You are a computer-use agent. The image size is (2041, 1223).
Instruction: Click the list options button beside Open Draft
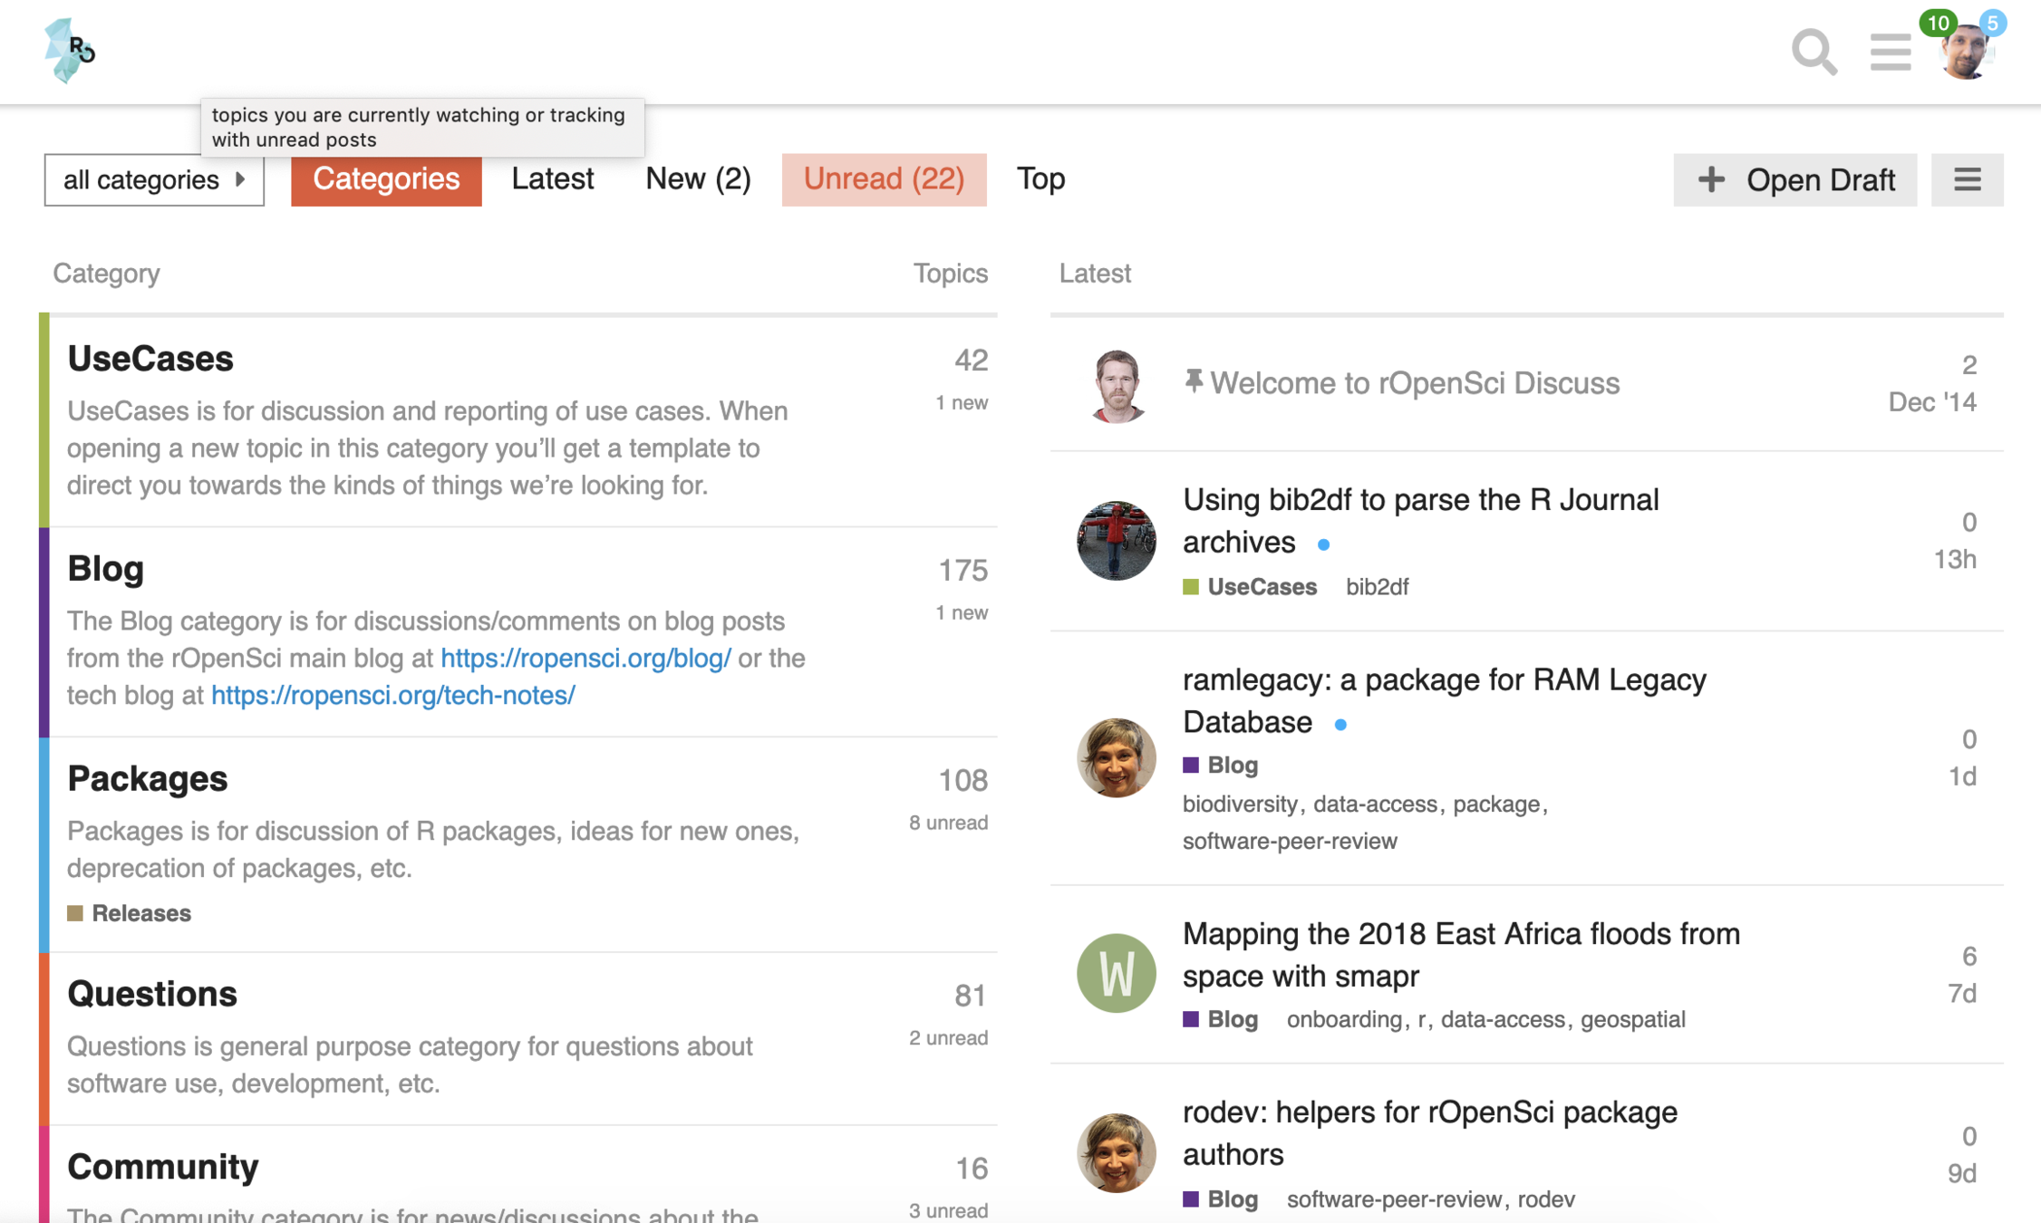pyautogui.click(x=1967, y=179)
